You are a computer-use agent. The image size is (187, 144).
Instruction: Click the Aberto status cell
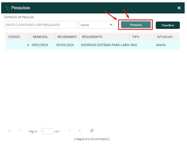click(x=161, y=45)
